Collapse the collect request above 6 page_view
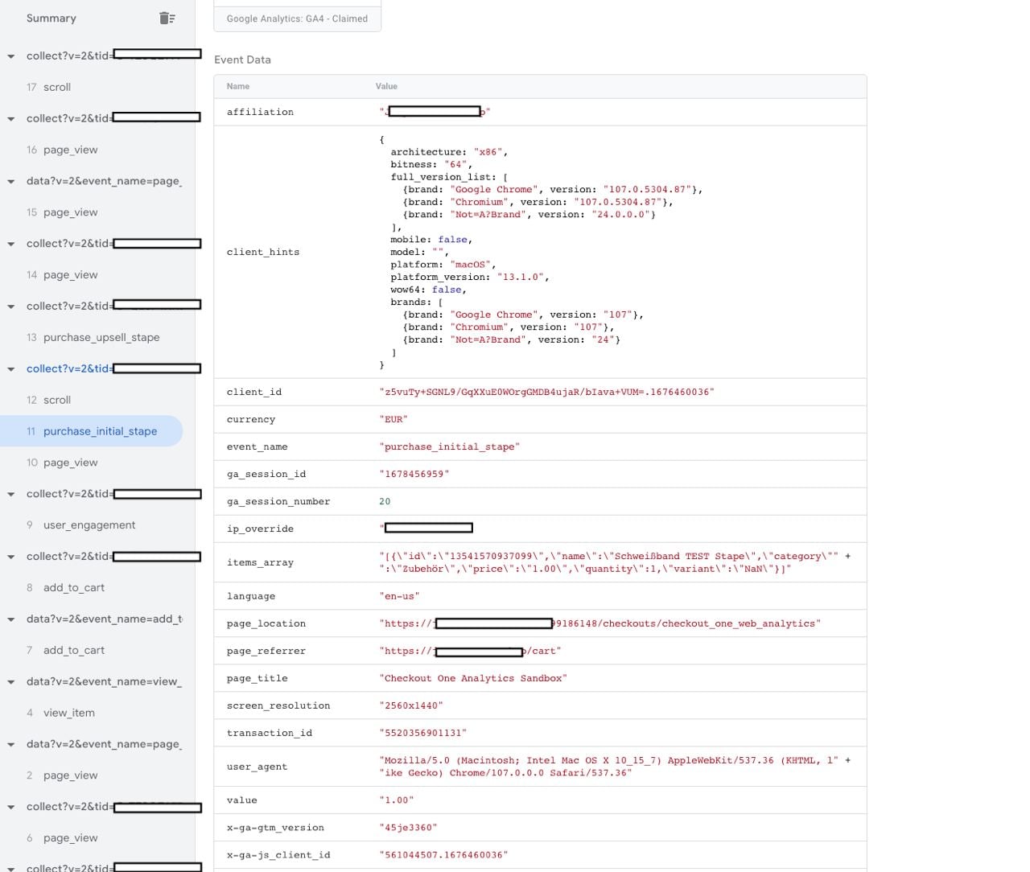The image size is (1030, 872). click(11, 807)
